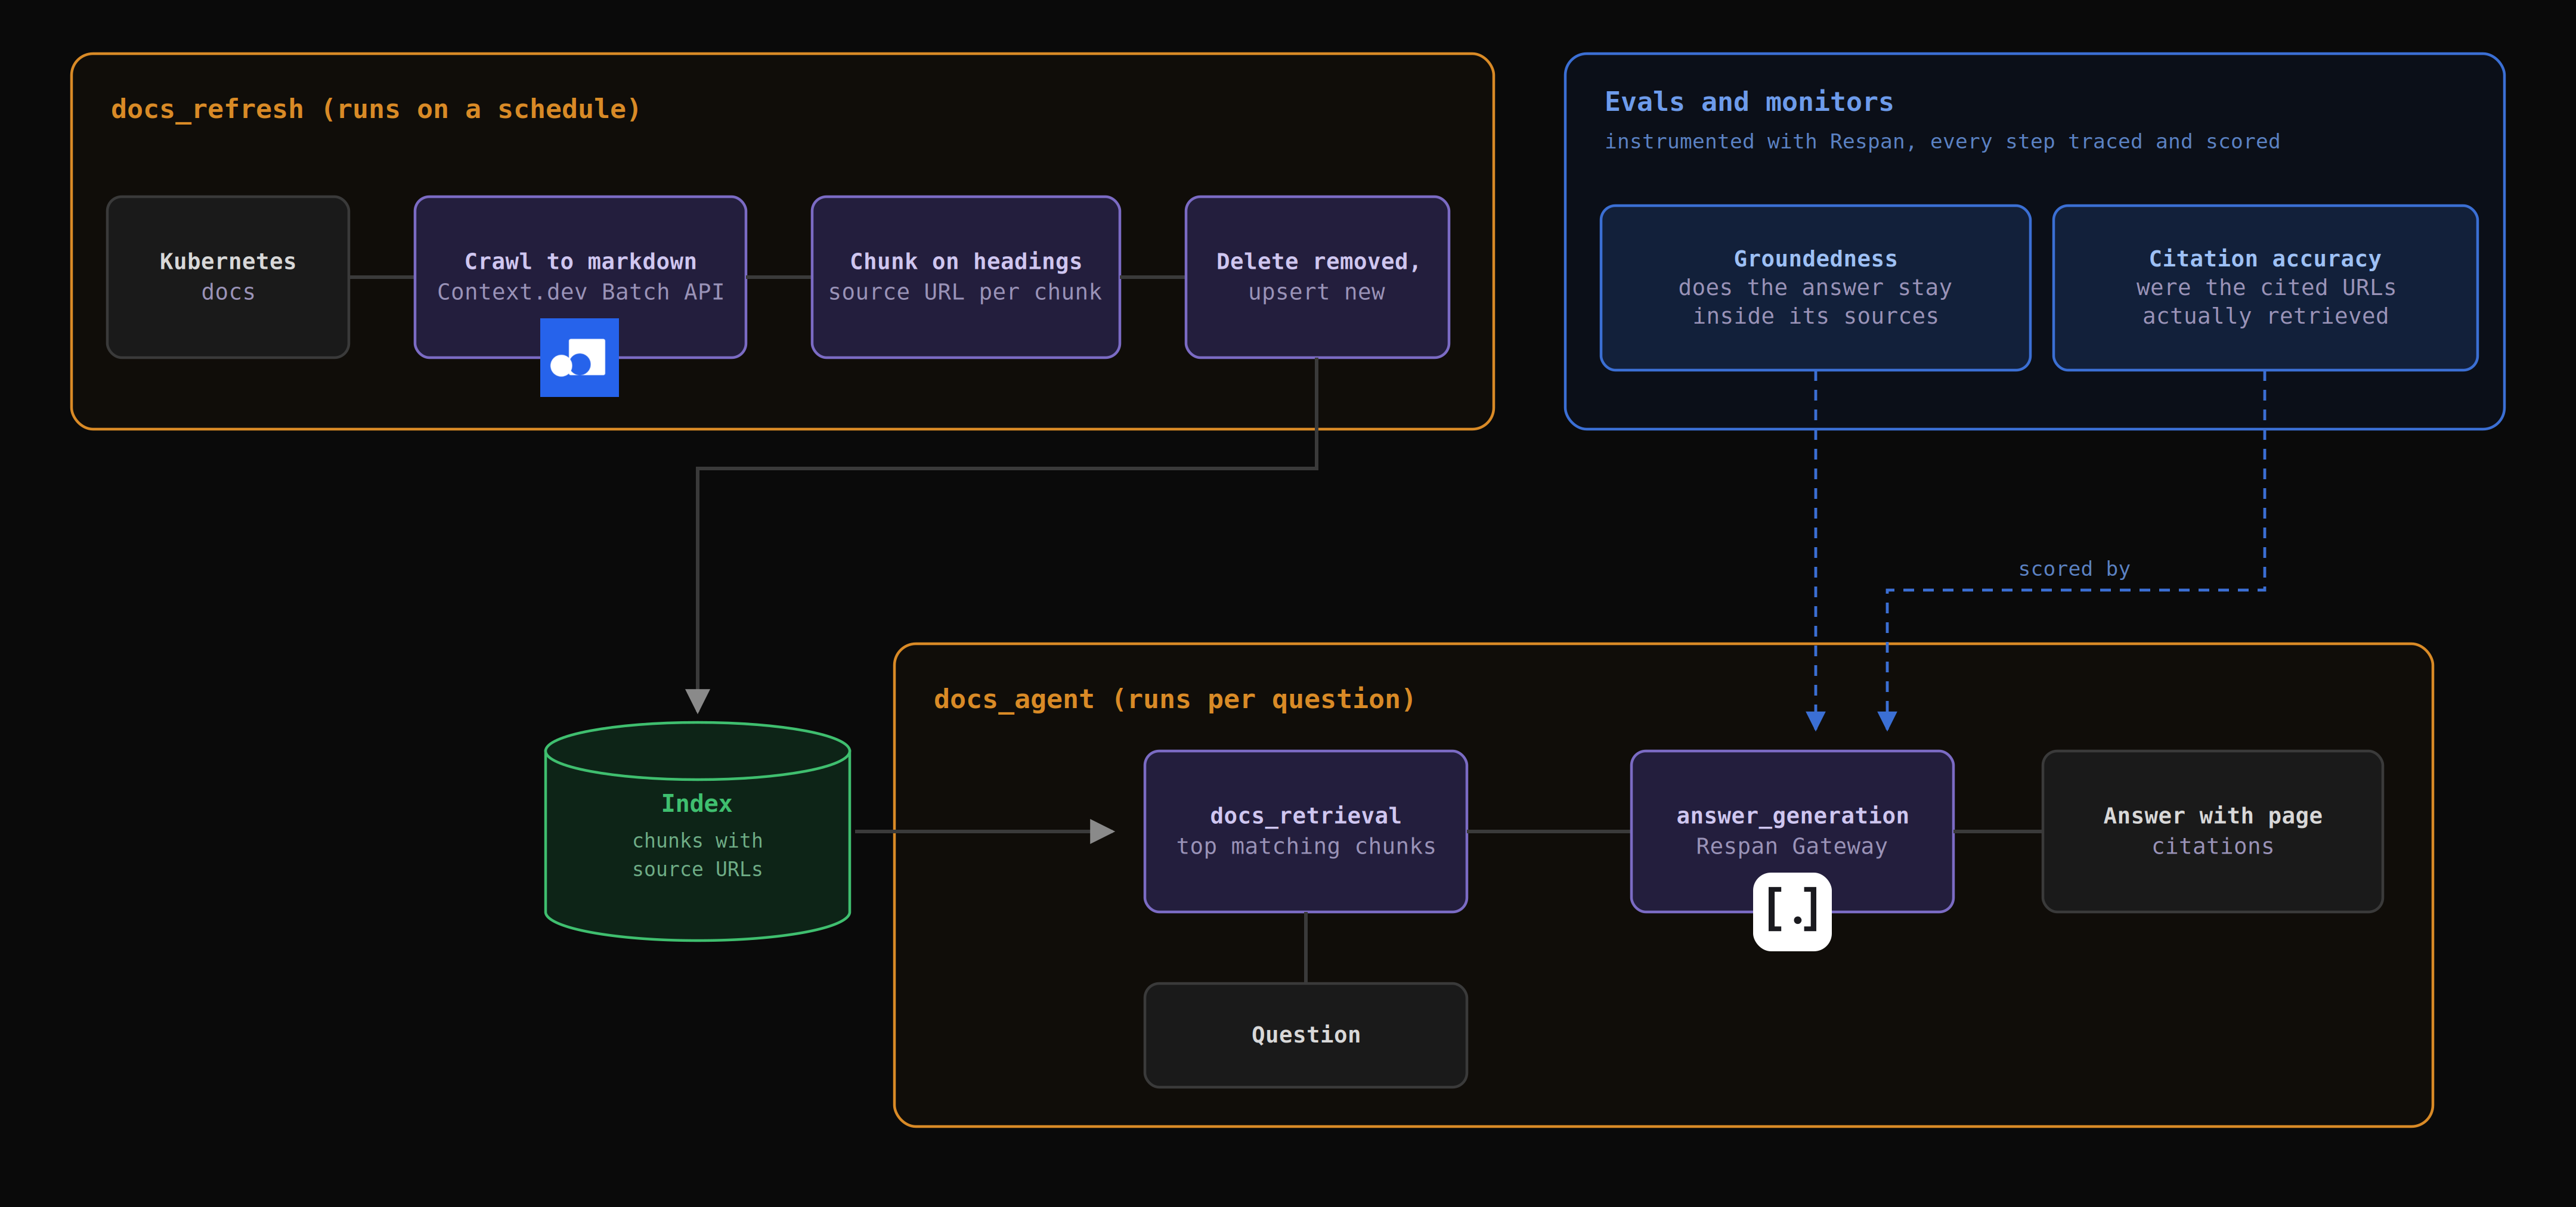The image size is (2576, 1207).
Task: Click the 'scored by' label
Action: click(x=2074, y=569)
